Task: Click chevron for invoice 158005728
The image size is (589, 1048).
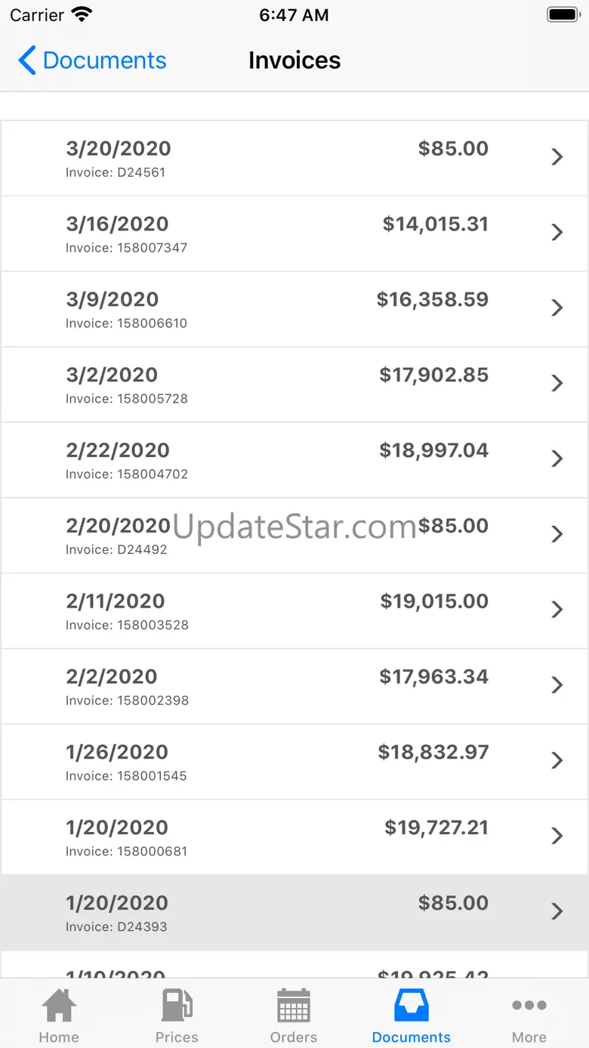Action: (x=557, y=384)
